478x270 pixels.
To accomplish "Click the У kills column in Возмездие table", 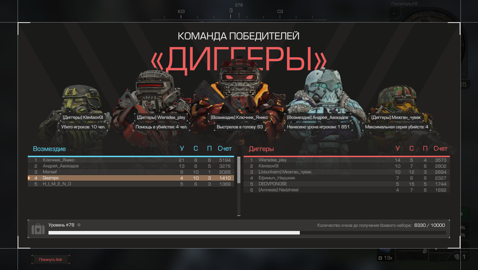I will click(182, 149).
